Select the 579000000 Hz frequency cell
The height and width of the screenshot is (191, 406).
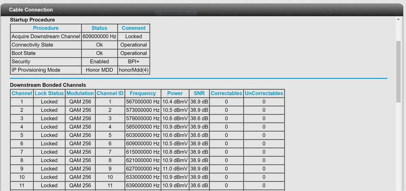[x=143, y=118]
